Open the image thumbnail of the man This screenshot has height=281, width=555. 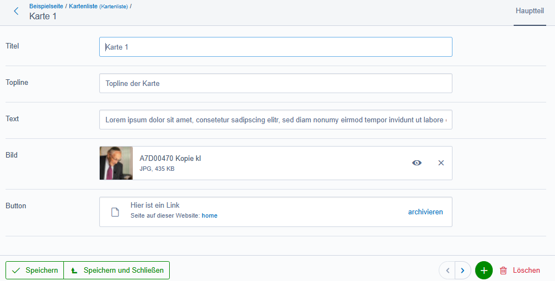click(x=116, y=163)
